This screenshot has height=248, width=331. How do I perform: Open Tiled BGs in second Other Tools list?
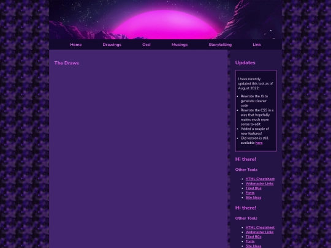(253, 236)
